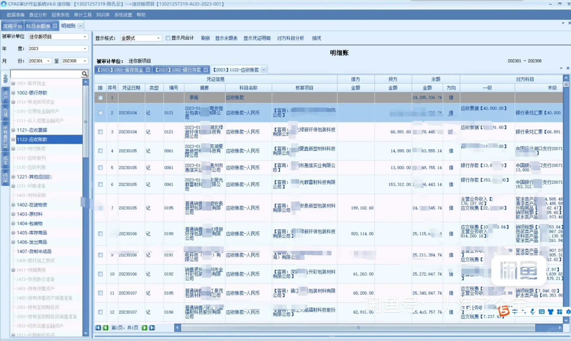Close the 1122-应收账款 ledger tab
The width and height of the screenshot is (571, 341).
[x=264, y=70]
